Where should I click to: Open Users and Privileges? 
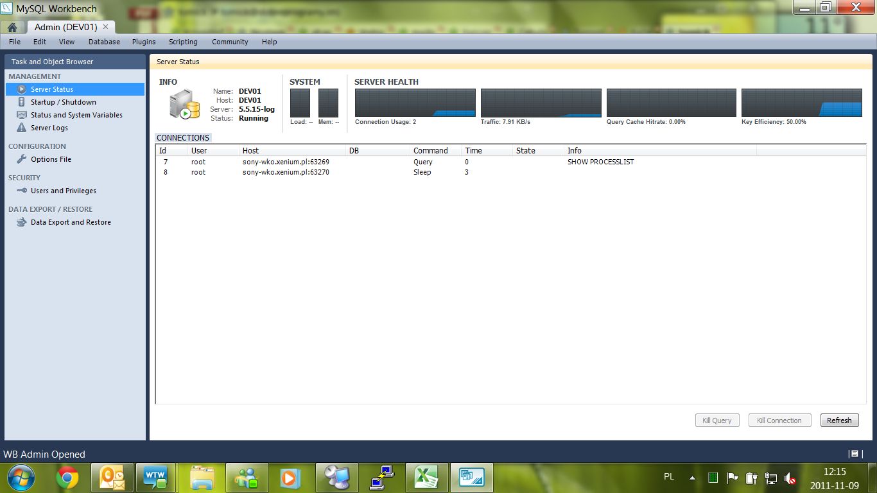coord(64,191)
